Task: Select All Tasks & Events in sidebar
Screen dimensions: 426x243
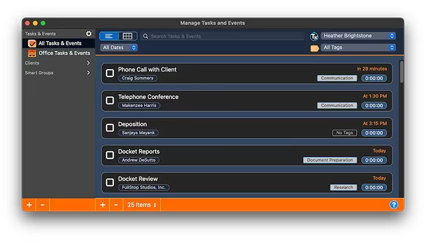Action: point(58,43)
